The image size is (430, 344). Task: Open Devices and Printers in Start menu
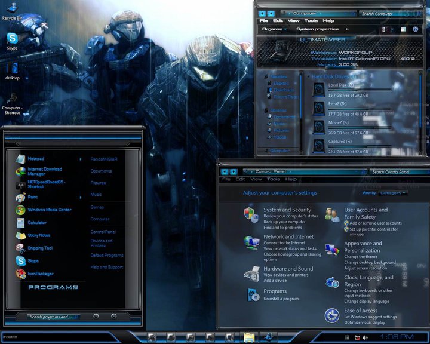102,243
